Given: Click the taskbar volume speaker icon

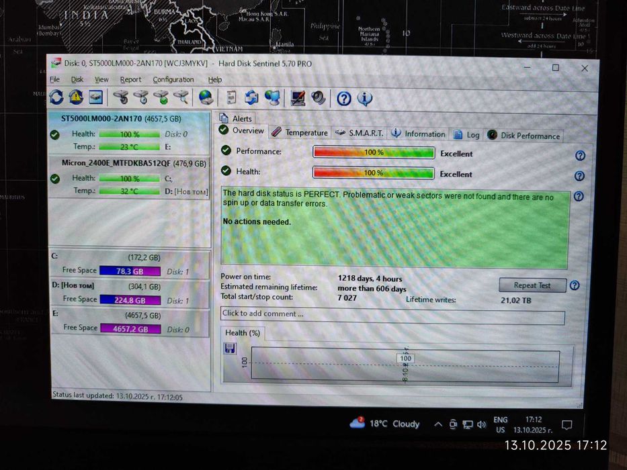Looking at the screenshot, I should tap(481, 424).
